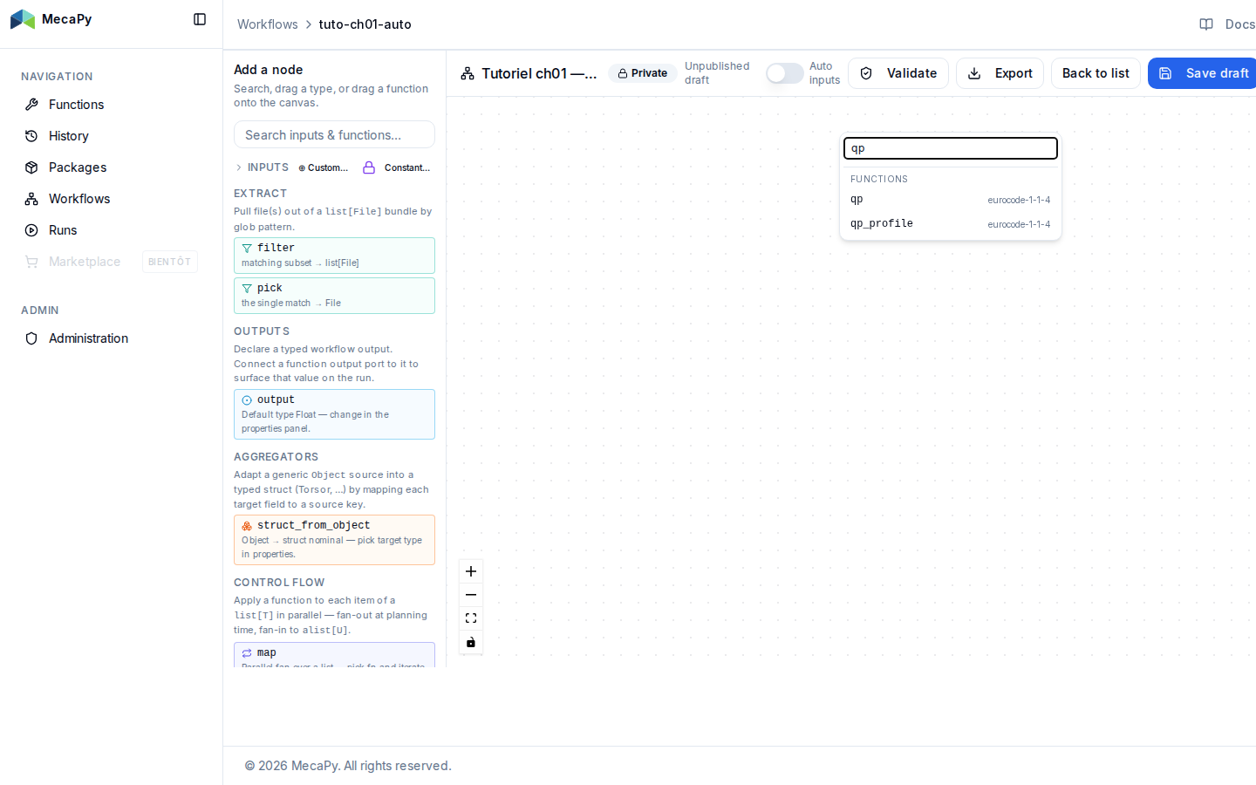Click the play icon next to Runs
The width and height of the screenshot is (1256, 785).
pos(31,230)
